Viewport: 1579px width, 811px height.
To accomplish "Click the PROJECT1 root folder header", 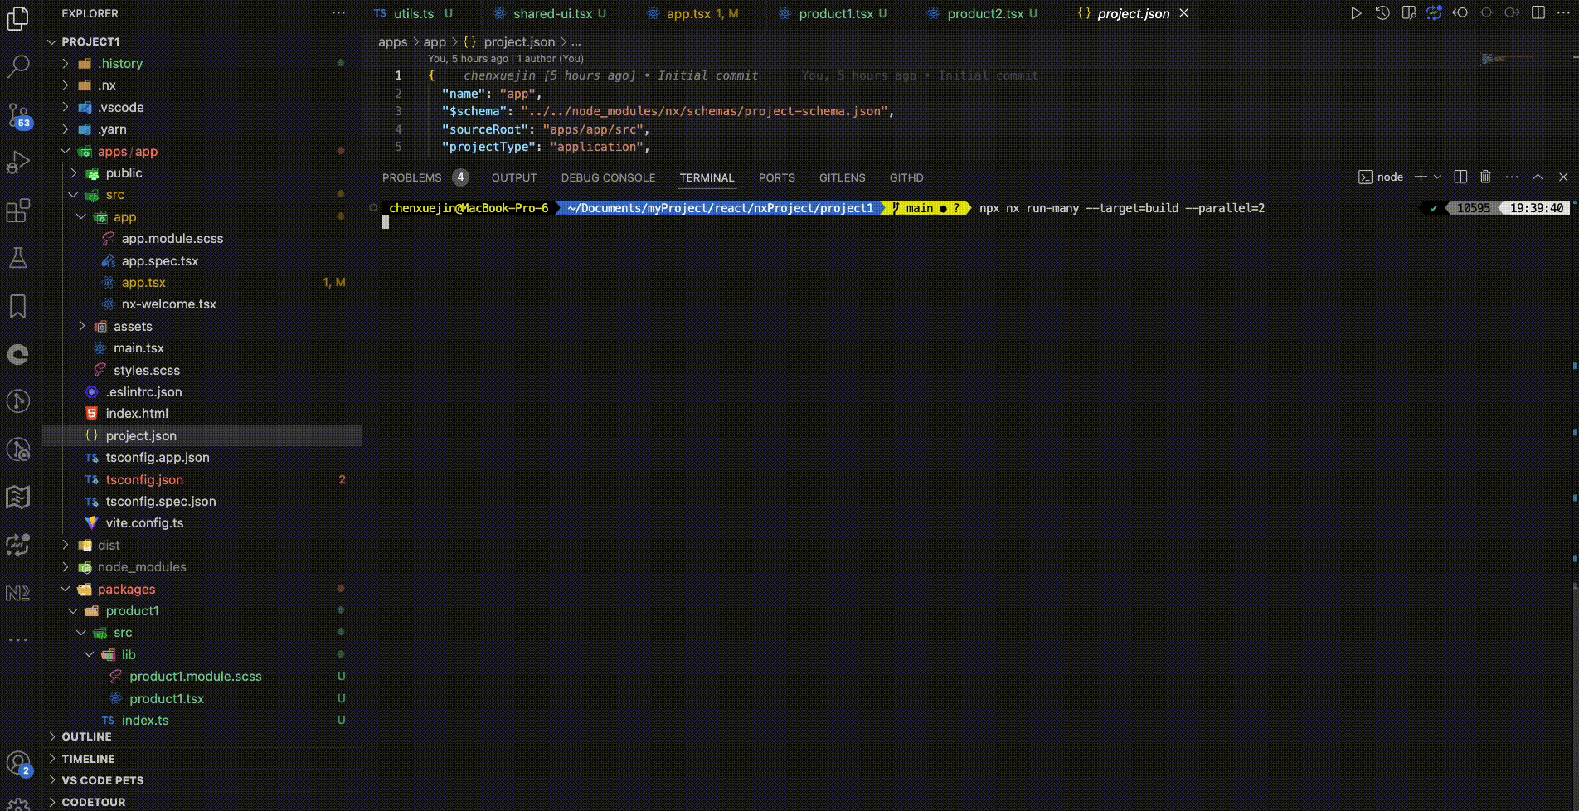I will (90, 41).
